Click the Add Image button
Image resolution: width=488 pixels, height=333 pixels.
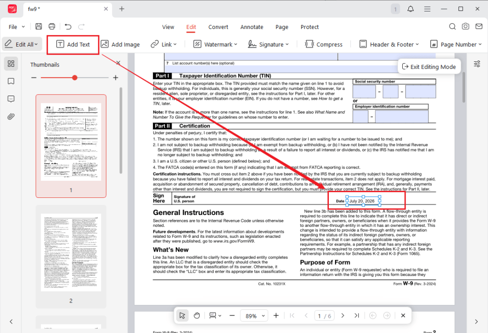[x=120, y=44]
